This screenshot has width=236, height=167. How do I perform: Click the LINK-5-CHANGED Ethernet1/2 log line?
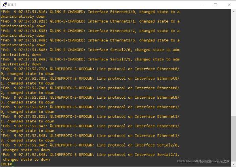click(x=90, y=33)
